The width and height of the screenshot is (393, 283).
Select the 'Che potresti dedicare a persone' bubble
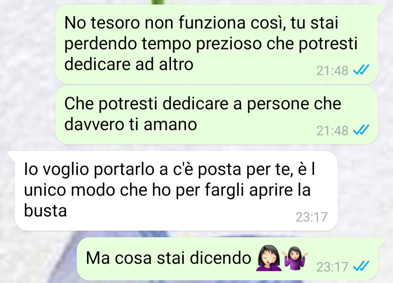217,114
